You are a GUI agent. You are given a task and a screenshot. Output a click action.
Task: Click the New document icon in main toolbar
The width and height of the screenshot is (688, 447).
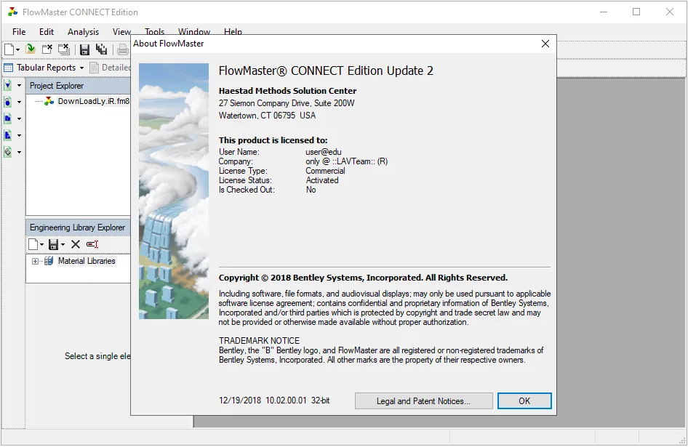pos(9,49)
